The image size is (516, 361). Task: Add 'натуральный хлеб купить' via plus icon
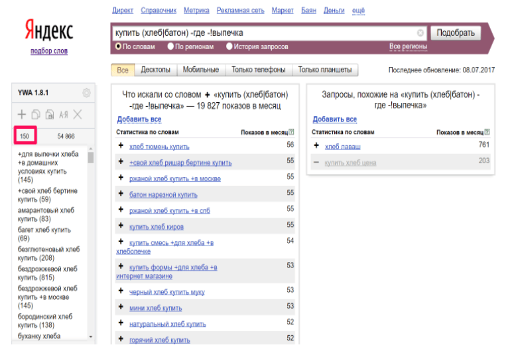(x=121, y=323)
